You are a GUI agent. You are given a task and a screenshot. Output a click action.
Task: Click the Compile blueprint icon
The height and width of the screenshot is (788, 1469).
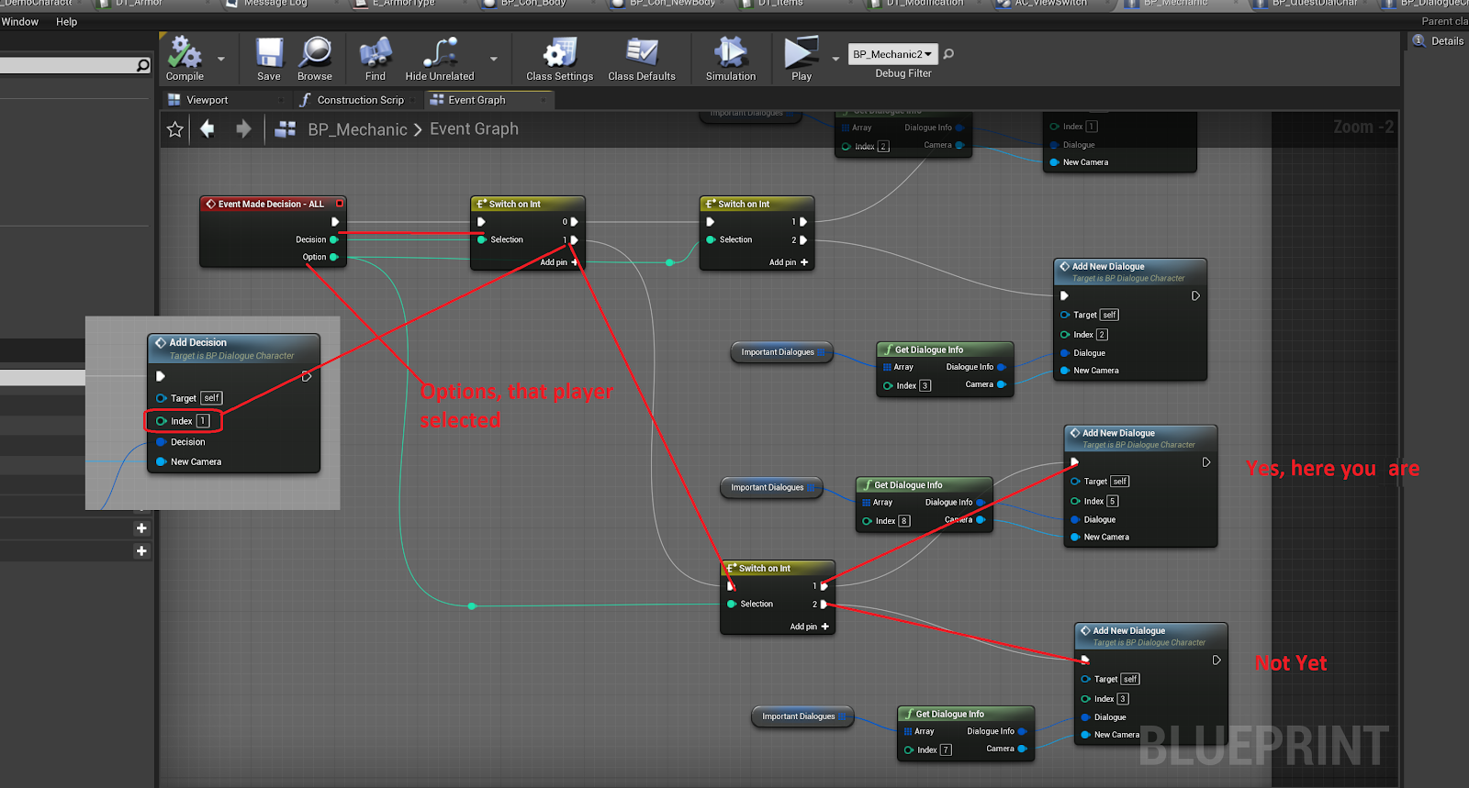click(185, 54)
